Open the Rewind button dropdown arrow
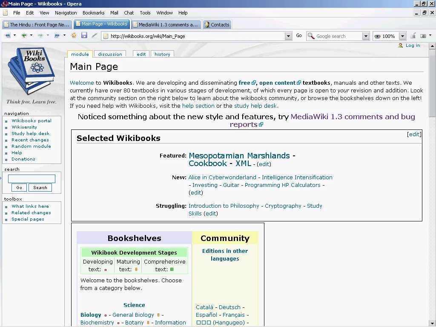Image resolution: width=436 pixels, height=327 pixels. point(15,36)
